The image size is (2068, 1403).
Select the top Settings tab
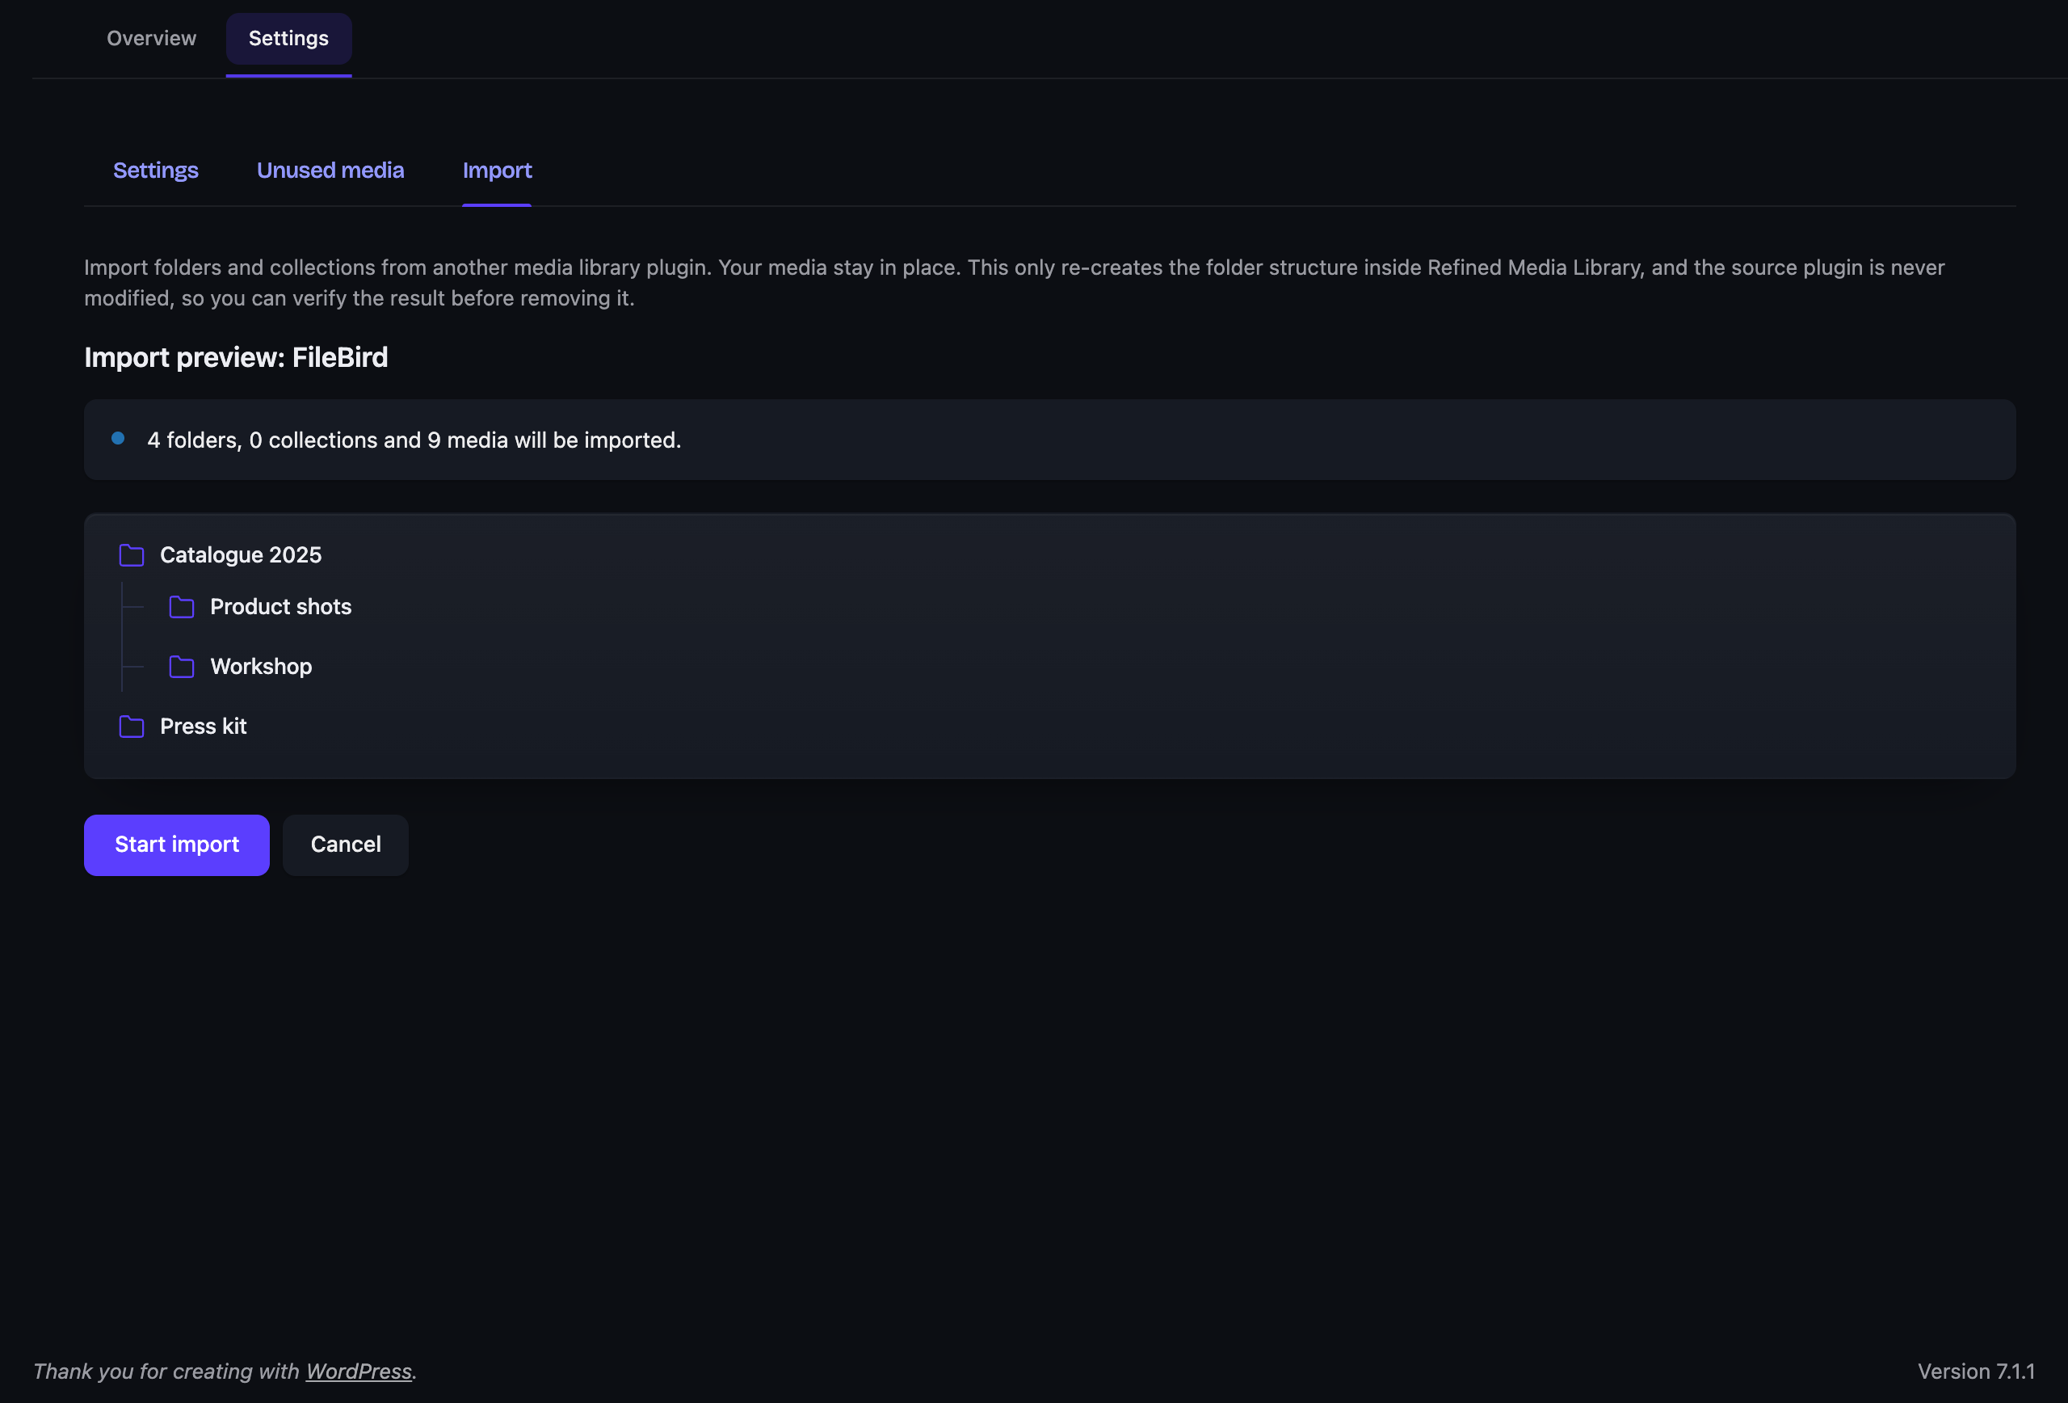288,38
